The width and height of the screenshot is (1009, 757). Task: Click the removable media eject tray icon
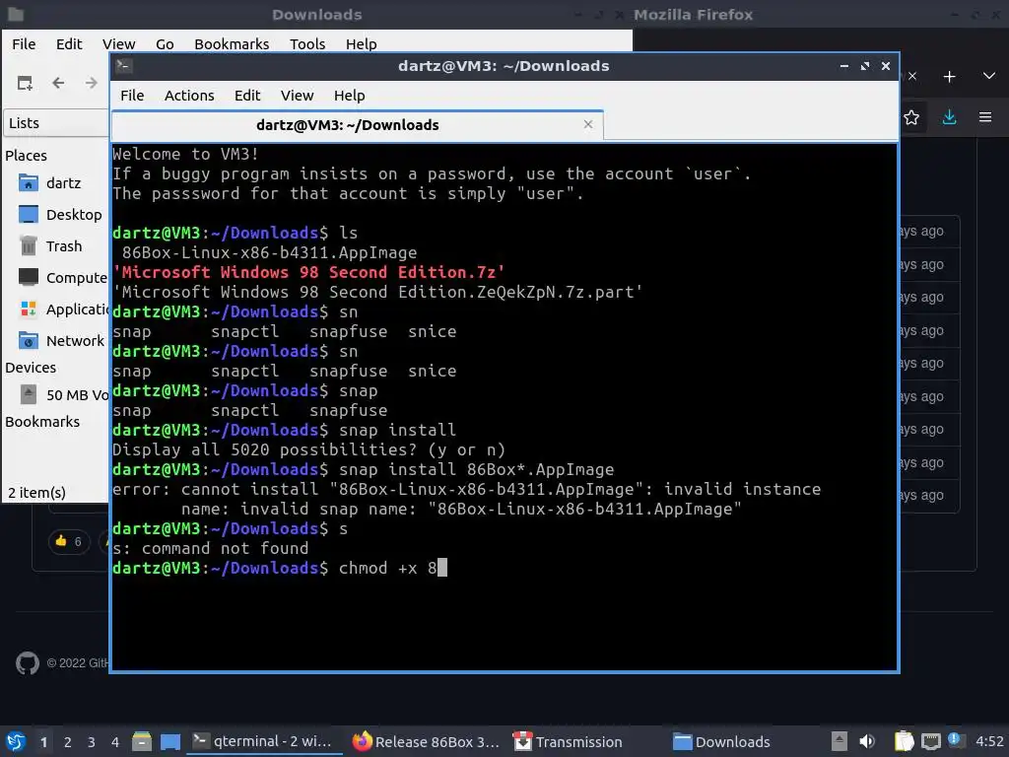[839, 741]
